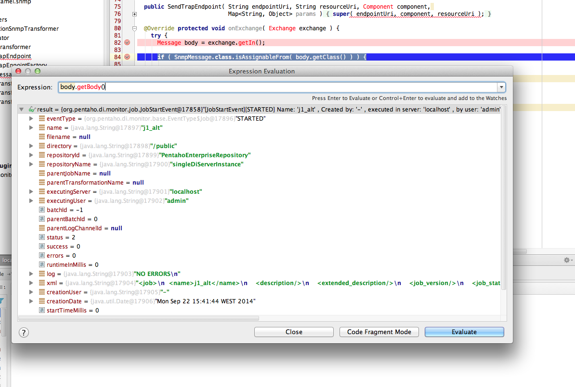
Task: Click the Close button in the dialog
Action: [294, 332]
